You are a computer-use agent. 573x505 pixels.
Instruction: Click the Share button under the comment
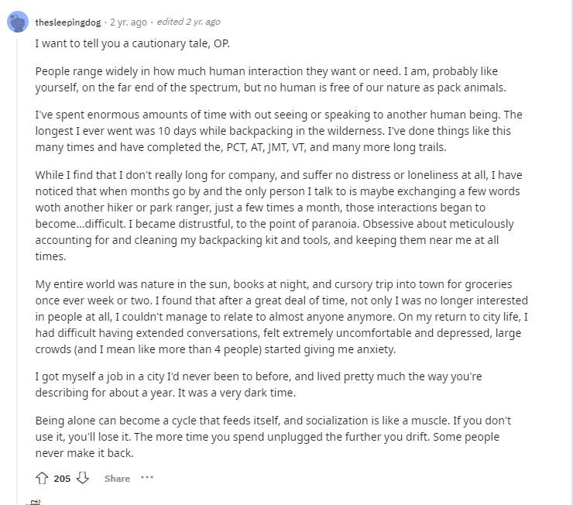click(x=117, y=479)
